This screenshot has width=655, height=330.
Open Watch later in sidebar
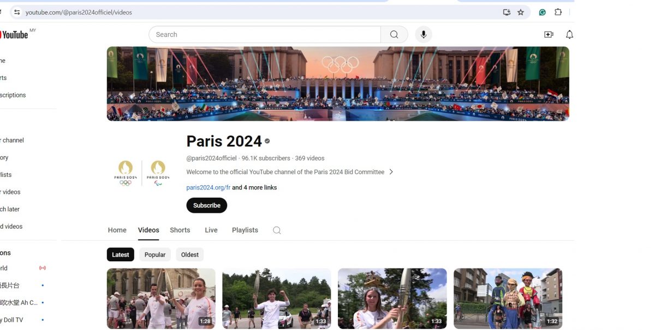[x=10, y=209]
